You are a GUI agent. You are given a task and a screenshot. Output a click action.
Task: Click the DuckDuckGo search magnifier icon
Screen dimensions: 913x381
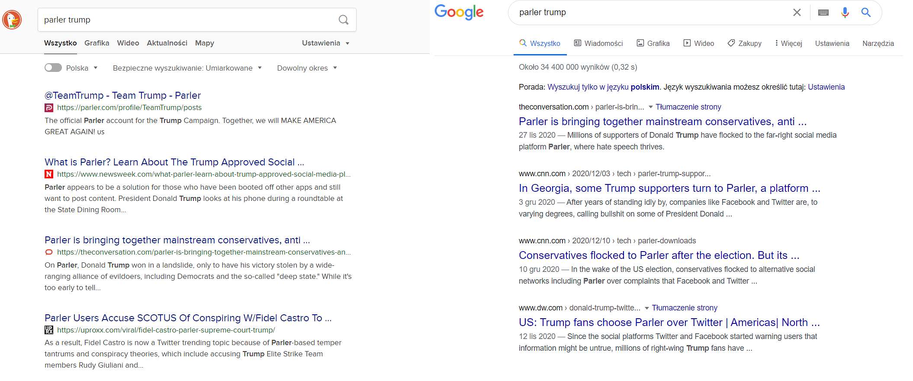point(344,20)
